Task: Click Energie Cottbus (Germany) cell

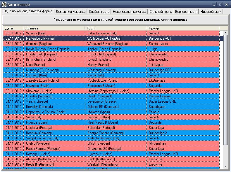Action: coord(116,133)
